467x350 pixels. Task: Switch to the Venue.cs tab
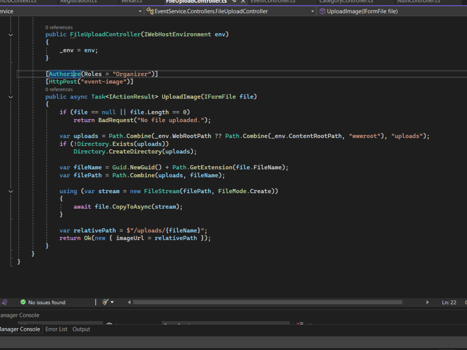[132, 1]
